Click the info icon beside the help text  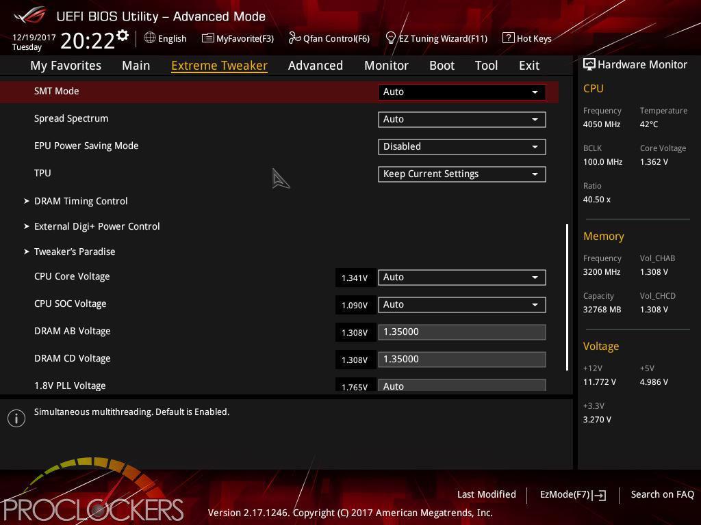[x=16, y=418]
